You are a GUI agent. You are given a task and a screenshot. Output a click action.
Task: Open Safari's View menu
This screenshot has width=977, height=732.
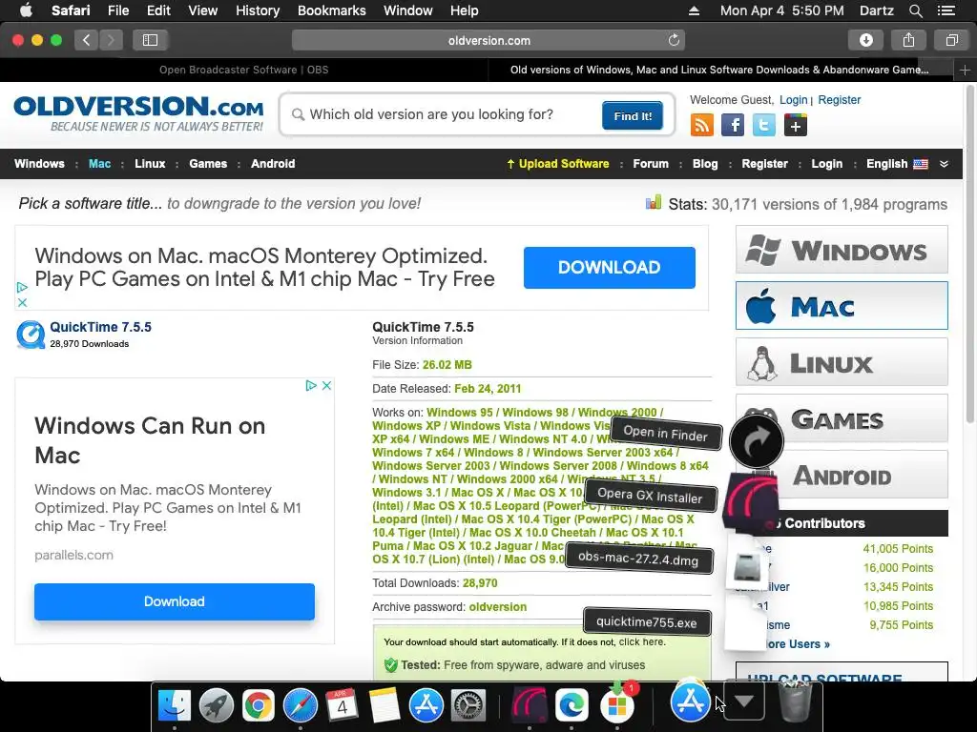coord(202,10)
